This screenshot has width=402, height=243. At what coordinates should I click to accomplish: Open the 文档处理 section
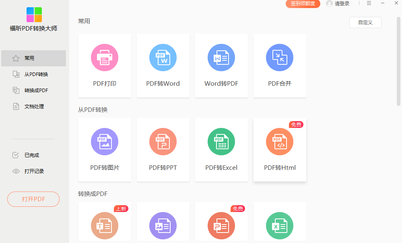(33, 106)
